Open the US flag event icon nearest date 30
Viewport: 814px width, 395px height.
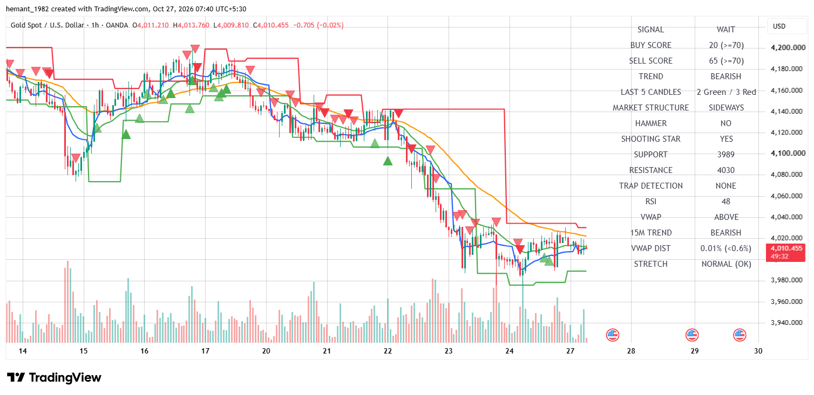(740, 335)
